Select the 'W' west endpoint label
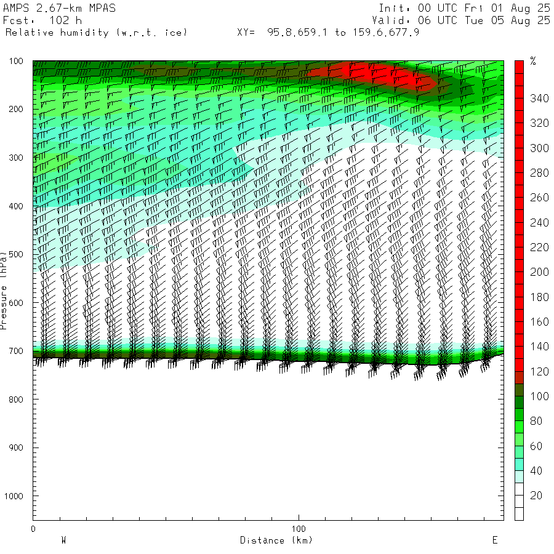Screen dimensions: 554x554 coord(63,540)
